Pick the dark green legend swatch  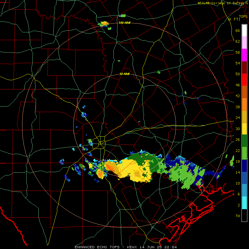pyautogui.click(x=244, y=141)
